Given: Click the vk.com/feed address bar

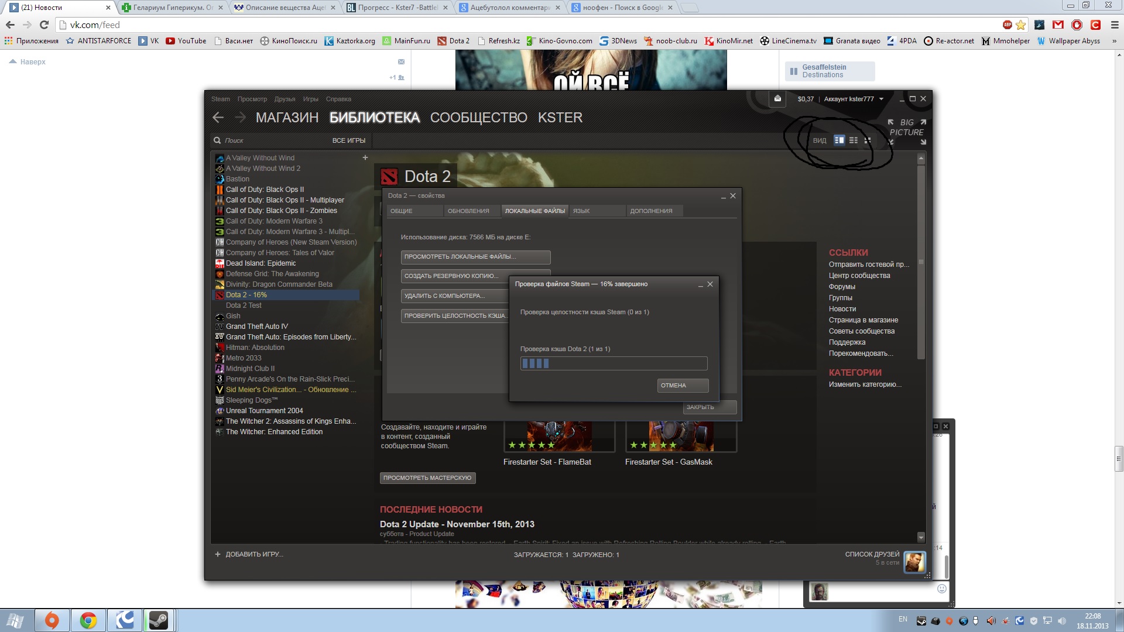Looking at the screenshot, I should [x=527, y=25].
